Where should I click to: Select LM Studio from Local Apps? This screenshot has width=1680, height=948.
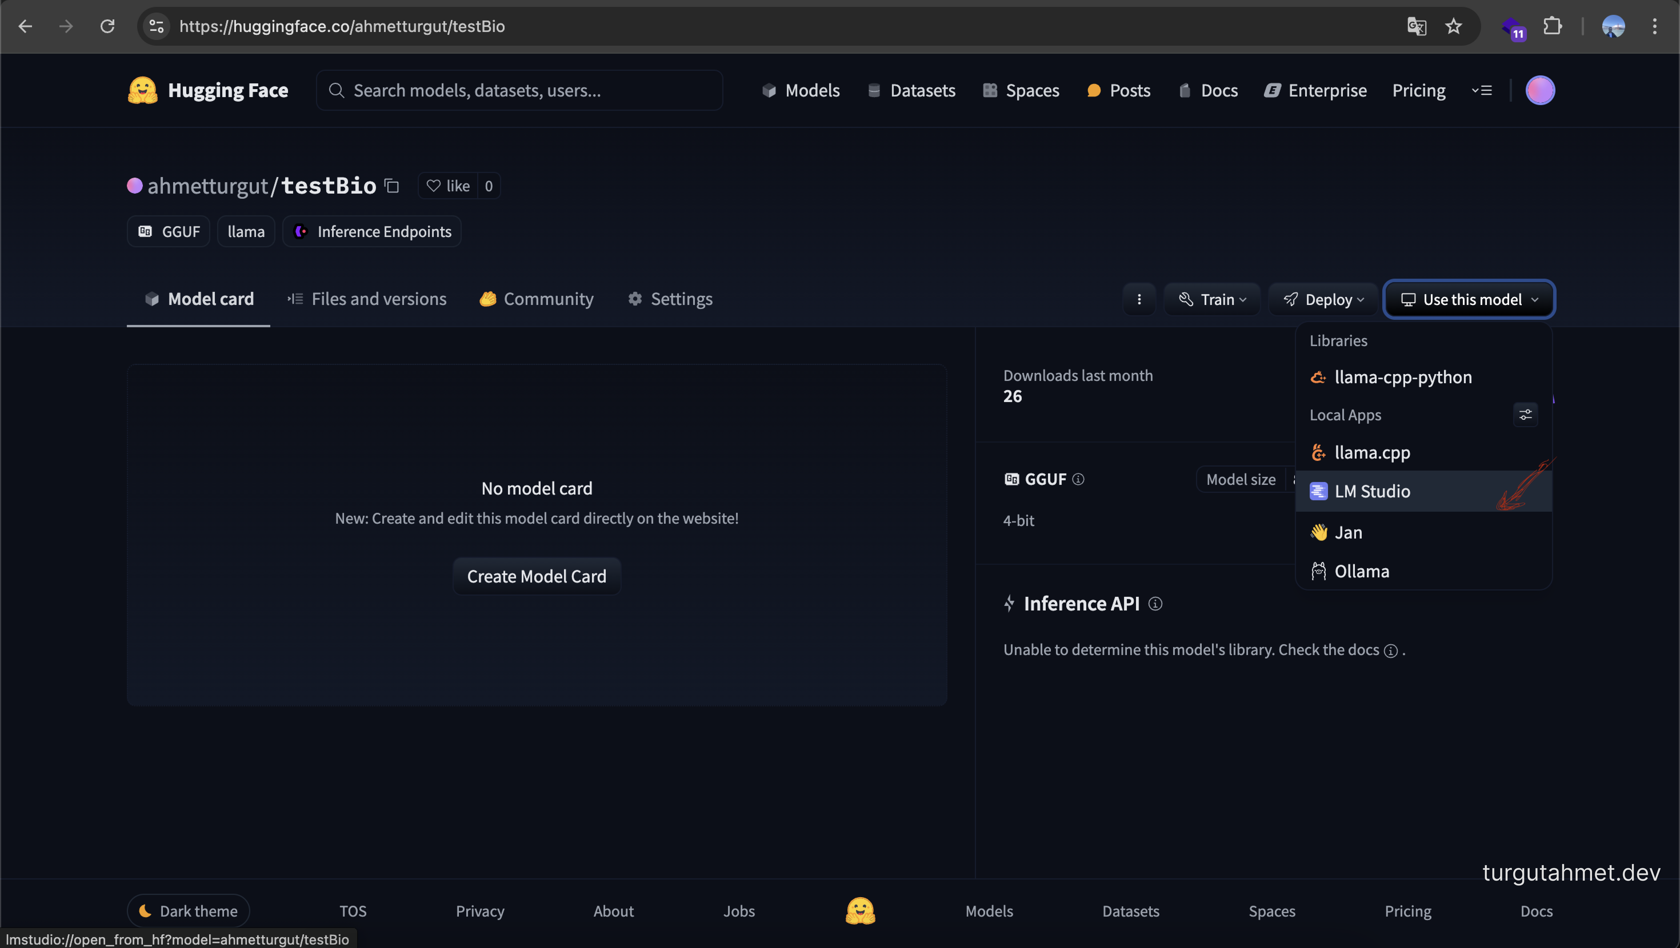coord(1424,491)
